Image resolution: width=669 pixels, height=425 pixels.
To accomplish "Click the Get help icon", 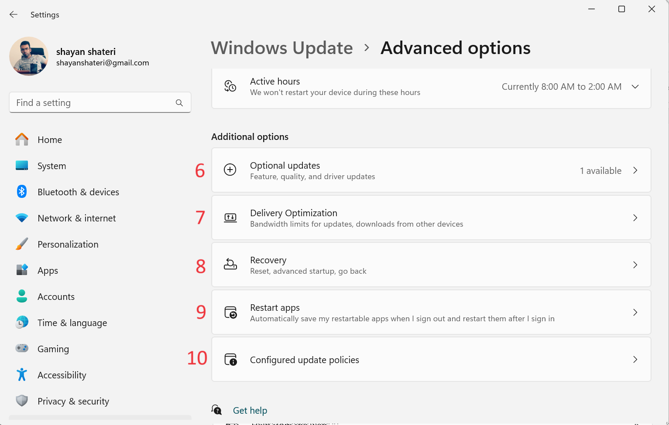I will point(217,410).
